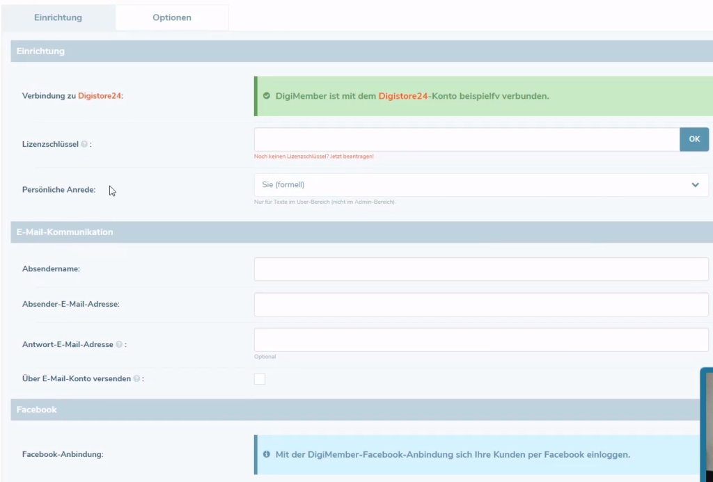
Task: Click the help icon beside Über E-Mail-Konto versenden
Action: click(136, 378)
